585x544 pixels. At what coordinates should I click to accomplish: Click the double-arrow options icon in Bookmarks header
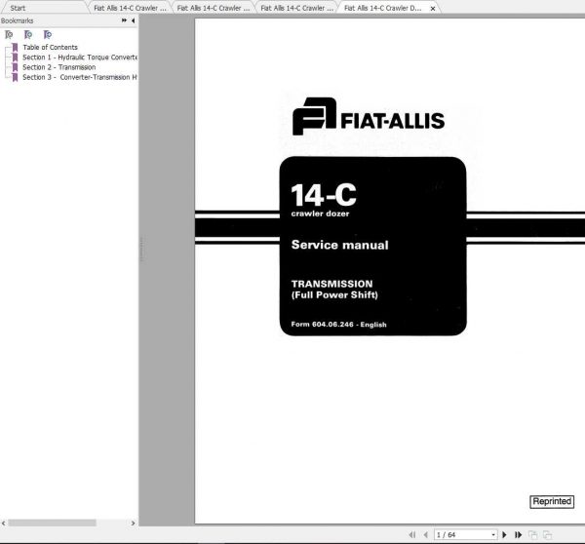[x=124, y=20]
